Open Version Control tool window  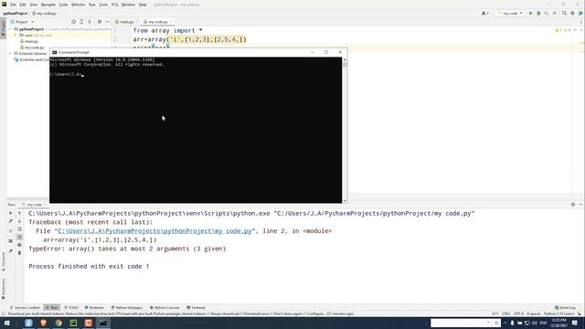(25, 307)
